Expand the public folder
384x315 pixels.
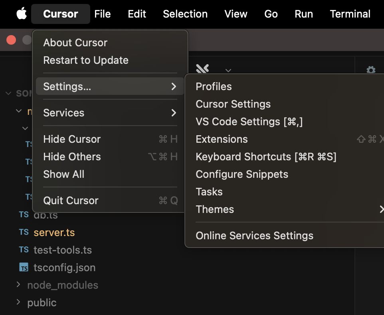click(18, 302)
